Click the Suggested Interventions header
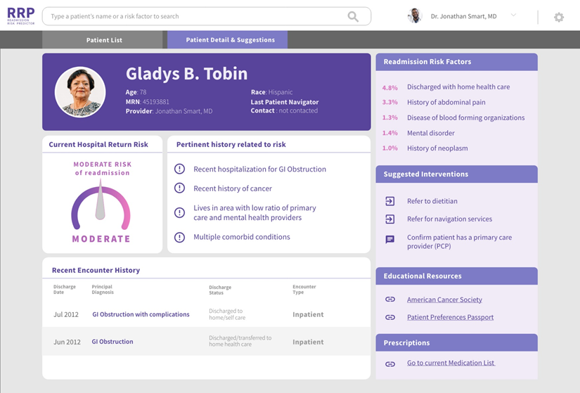Screen dimensions: 580x393 pyautogui.click(x=456, y=174)
